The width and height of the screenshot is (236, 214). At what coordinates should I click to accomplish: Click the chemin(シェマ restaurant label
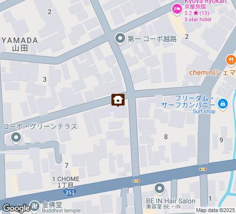(213, 73)
